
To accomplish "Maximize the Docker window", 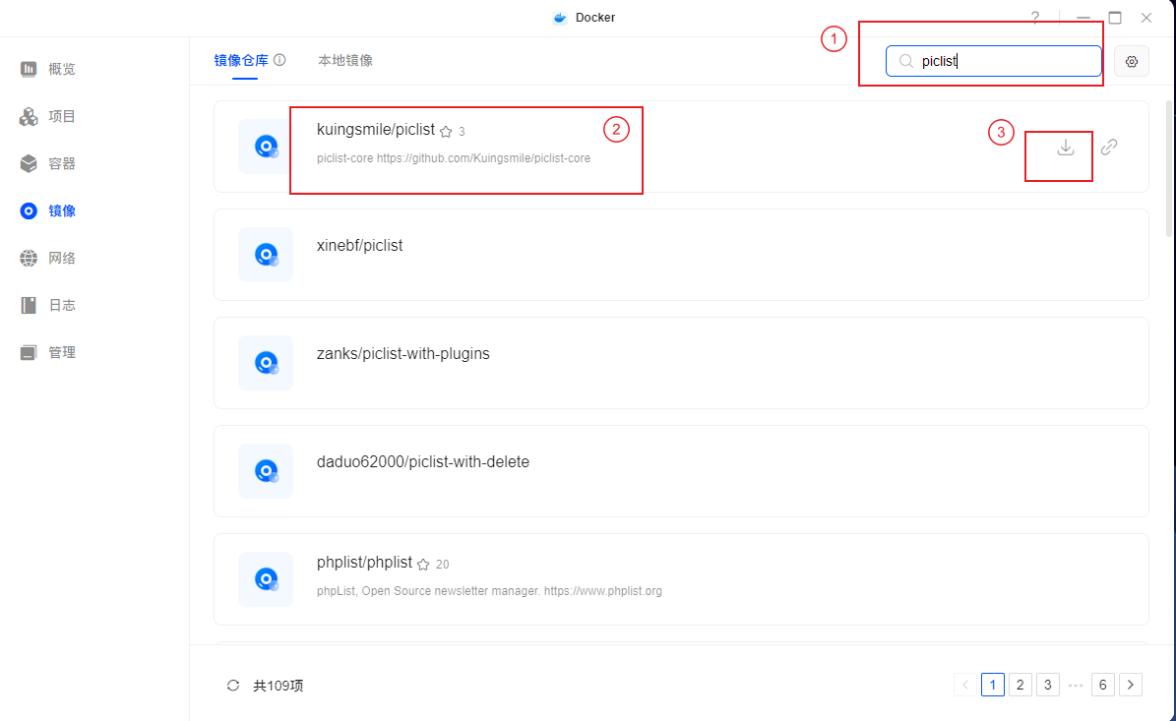I will point(1115,18).
